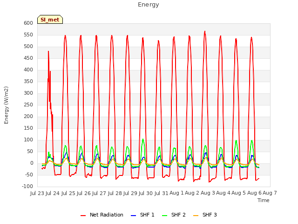Click the 350 y-axis tick label
The image size is (298, 224).
pyautogui.click(x=28, y=82)
